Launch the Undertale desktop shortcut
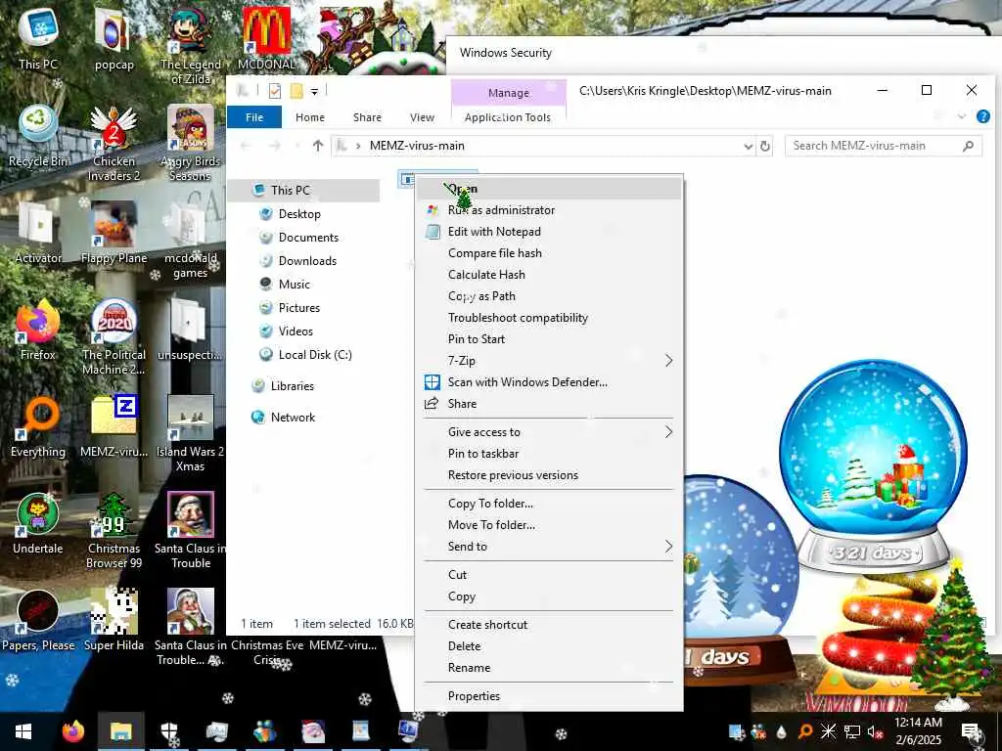 pyautogui.click(x=38, y=524)
